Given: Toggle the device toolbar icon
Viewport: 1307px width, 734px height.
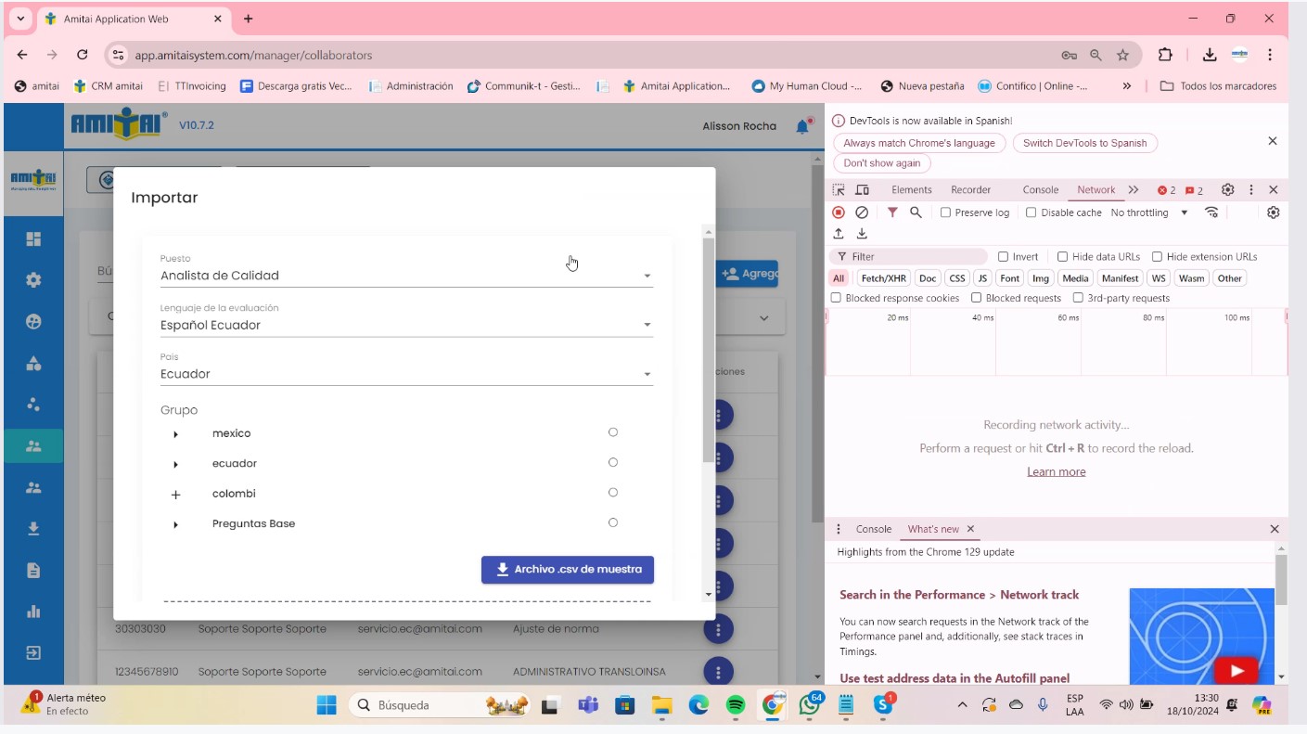Looking at the screenshot, I should tap(862, 189).
